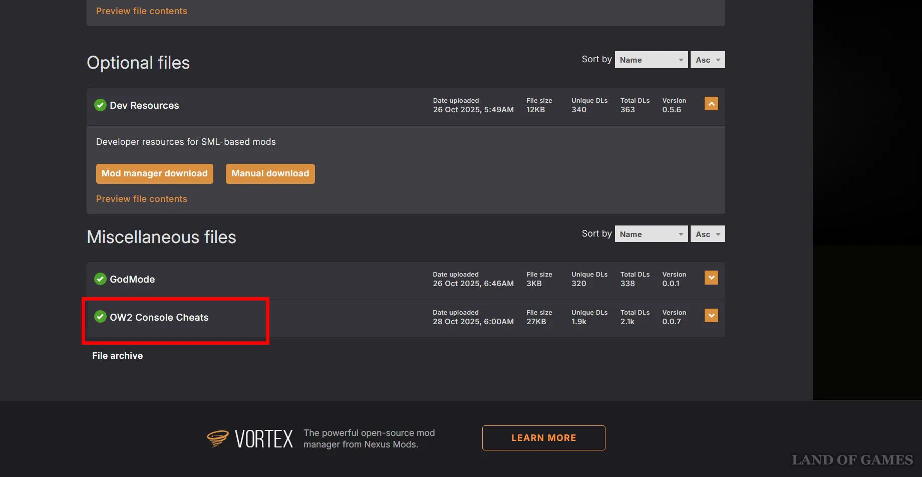Open the top Preview file contents link
922x477 pixels.
[142, 11]
